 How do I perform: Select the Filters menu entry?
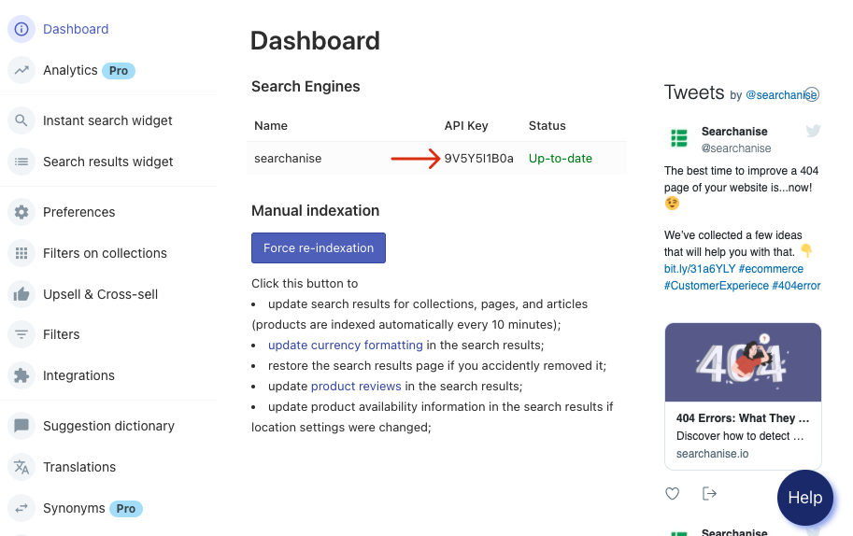(62, 334)
